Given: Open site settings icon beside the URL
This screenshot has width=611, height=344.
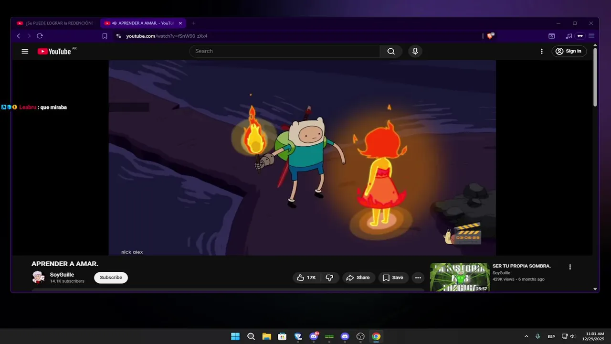Looking at the screenshot, I should (x=118, y=36).
